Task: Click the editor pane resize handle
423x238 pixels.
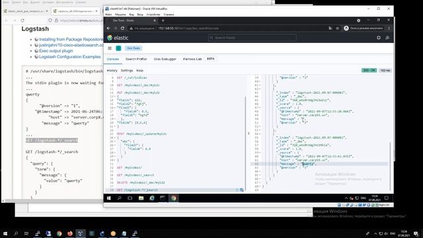Action: (249, 134)
